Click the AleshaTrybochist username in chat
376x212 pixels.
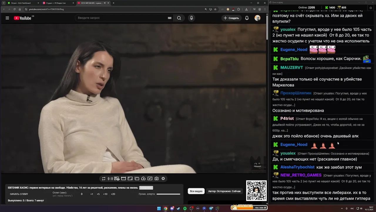tap(297, 167)
